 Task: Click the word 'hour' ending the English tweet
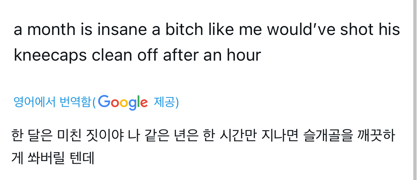coord(243,55)
